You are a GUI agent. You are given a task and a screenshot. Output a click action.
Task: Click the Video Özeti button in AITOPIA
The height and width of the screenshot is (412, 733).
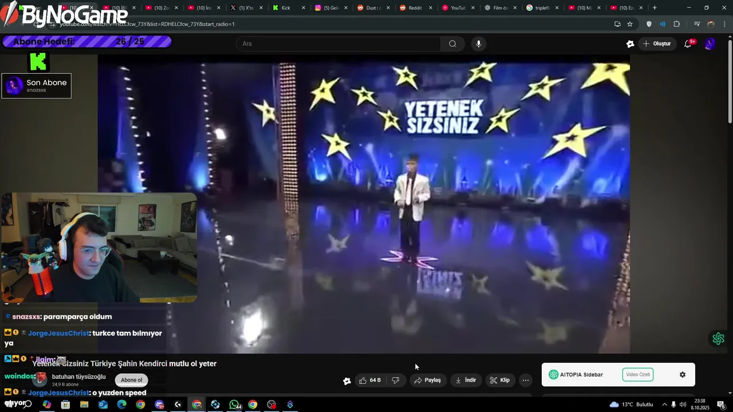638,375
